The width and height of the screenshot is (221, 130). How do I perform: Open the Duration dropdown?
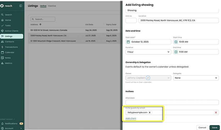tap(148, 52)
